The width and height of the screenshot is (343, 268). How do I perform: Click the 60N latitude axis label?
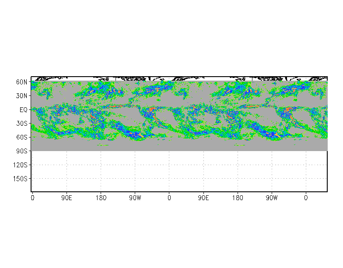click(22, 82)
